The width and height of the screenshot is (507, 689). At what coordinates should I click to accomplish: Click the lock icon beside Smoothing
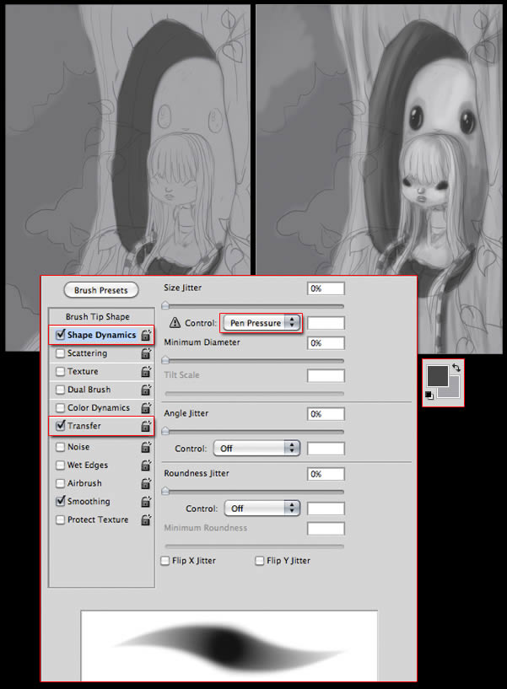(x=146, y=502)
